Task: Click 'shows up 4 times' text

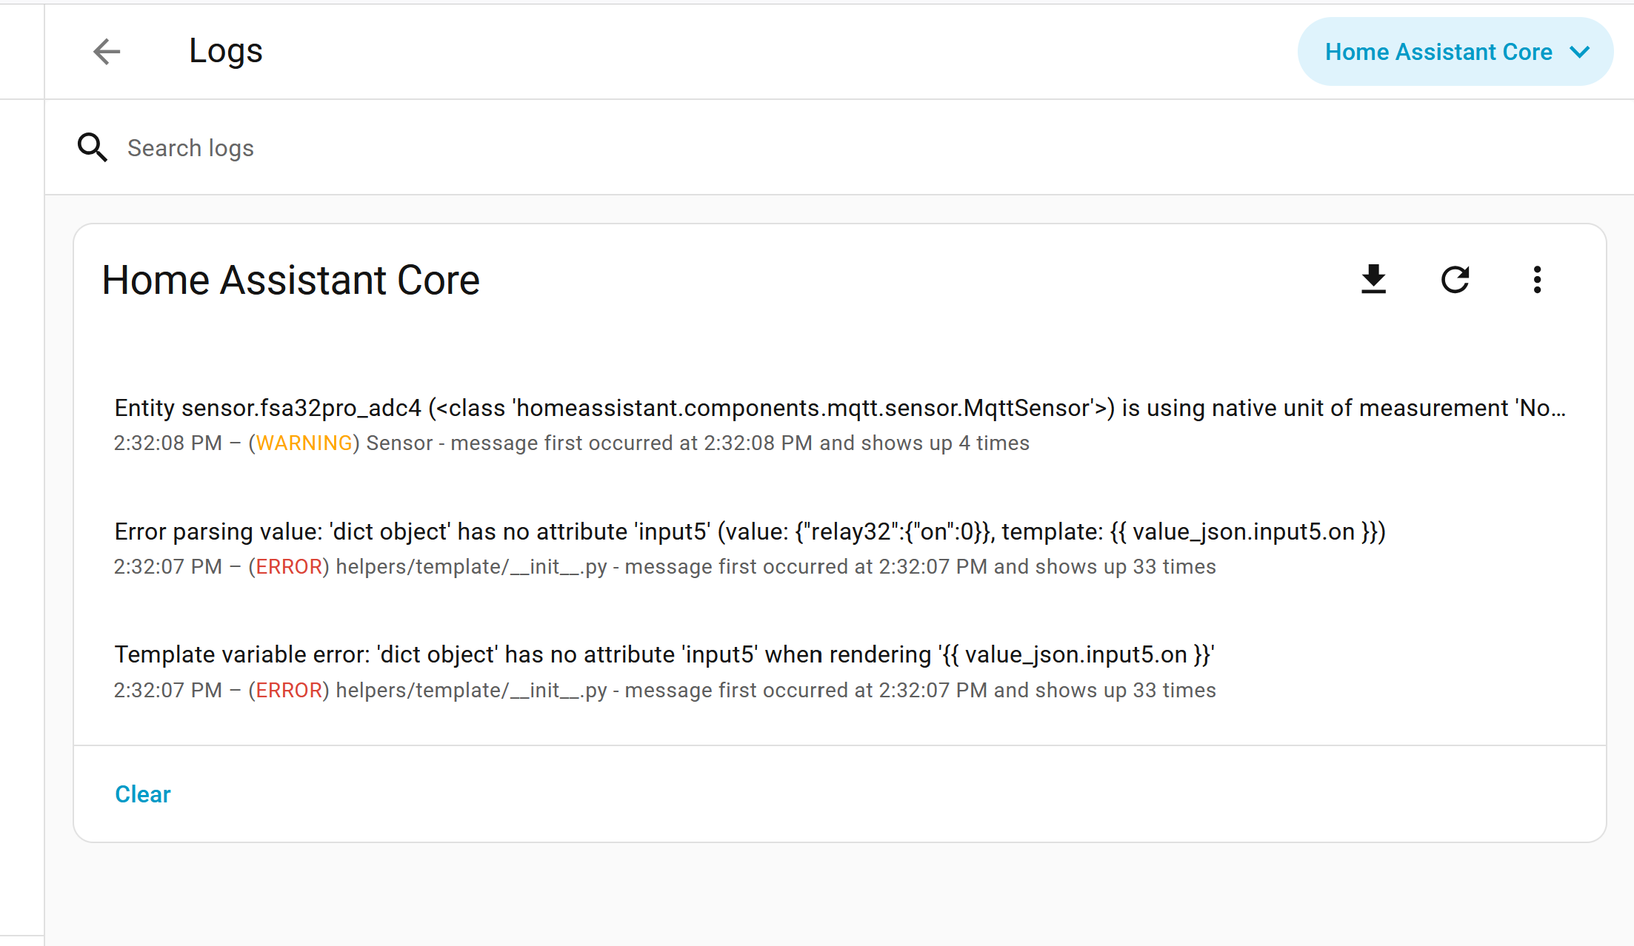Action: 945,443
